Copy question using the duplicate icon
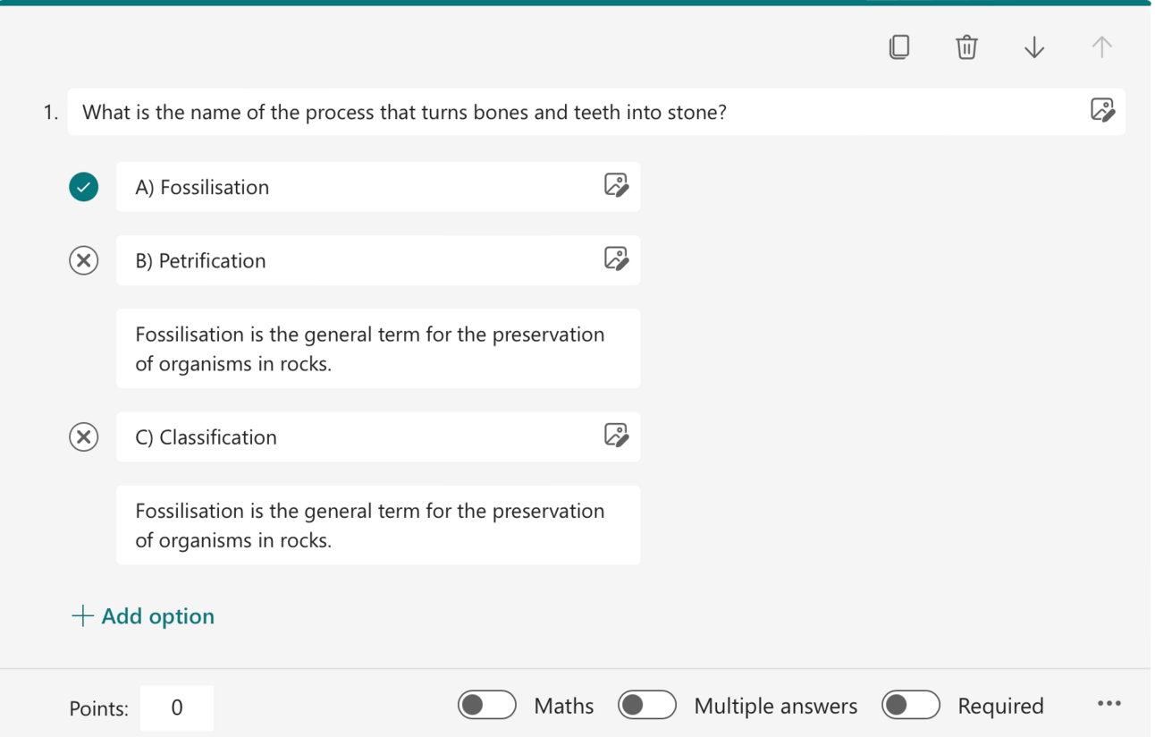Viewport: 1155px width, 737px height. pyautogui.click(x=899, y=47)
